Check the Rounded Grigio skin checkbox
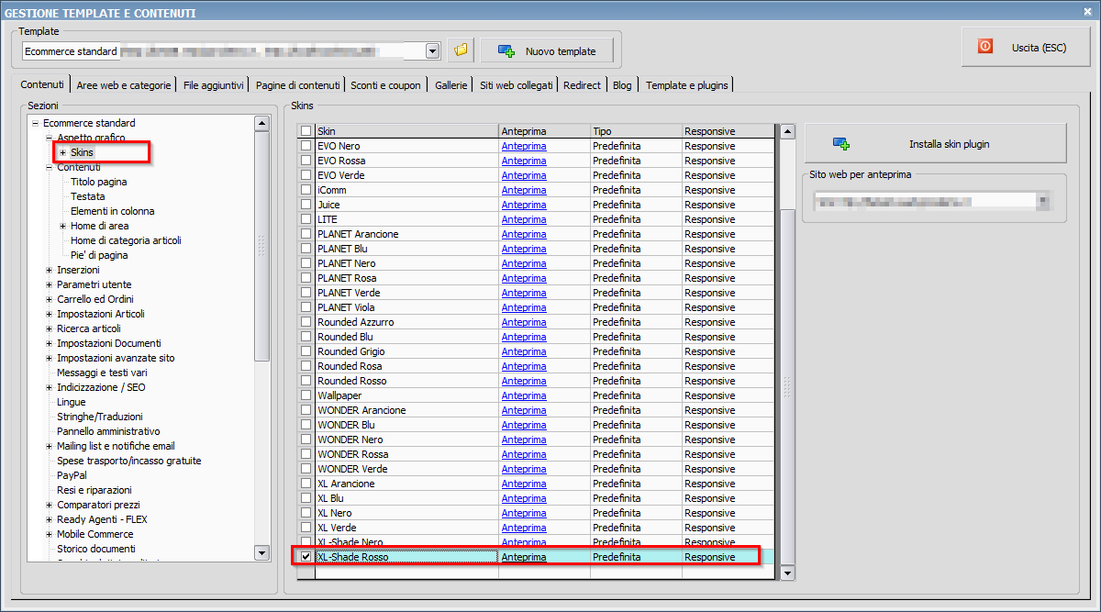Viewport: 1101px width, 612px height. coord(306,351)
